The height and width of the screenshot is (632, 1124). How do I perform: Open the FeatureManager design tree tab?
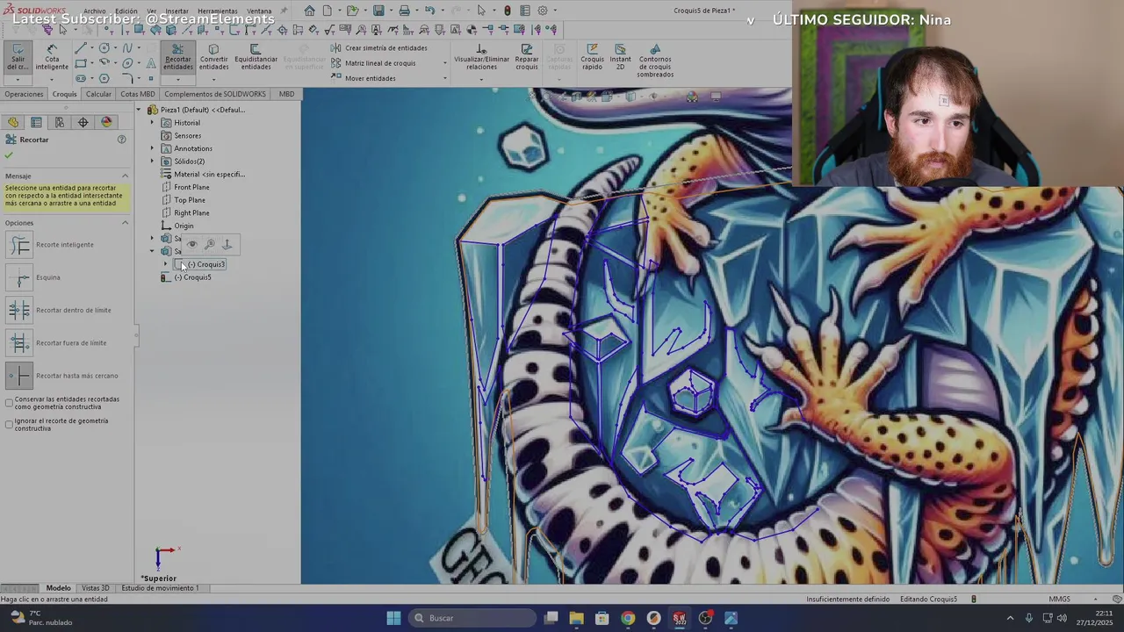(x=13, y=122)
